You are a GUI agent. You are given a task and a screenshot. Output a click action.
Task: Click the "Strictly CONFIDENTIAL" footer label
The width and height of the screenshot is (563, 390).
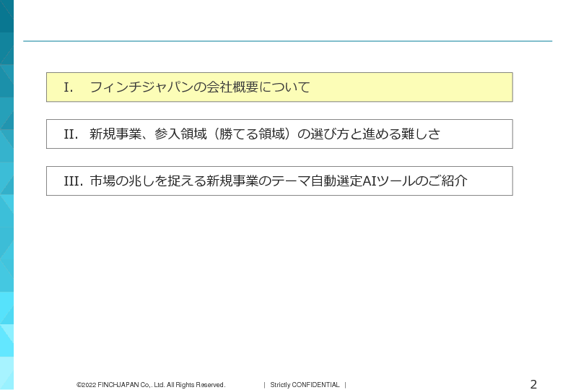pos(305,385)
